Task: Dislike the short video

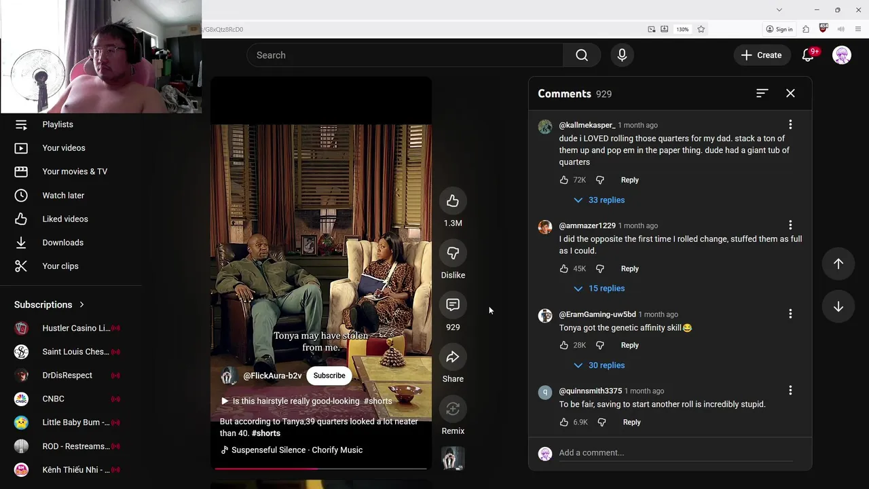Action: [453, 253]
